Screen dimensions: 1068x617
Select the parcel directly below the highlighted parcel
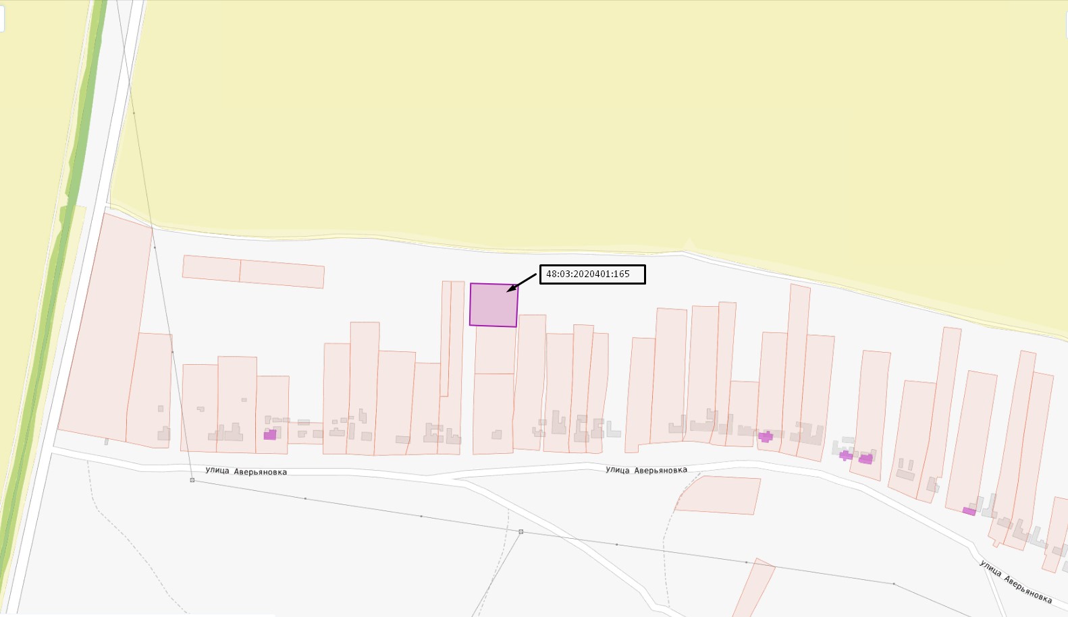click(496, 350)
